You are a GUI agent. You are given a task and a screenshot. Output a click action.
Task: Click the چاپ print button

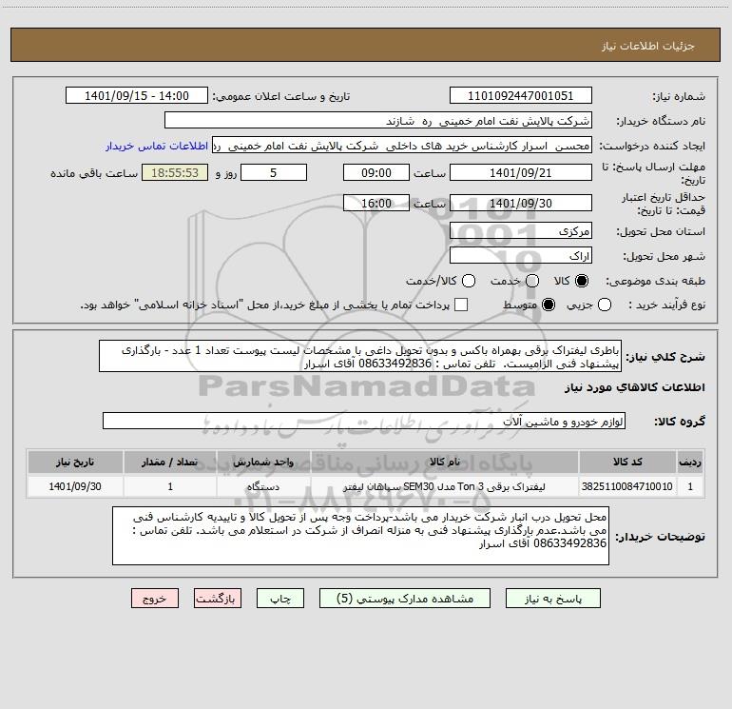point(280,599)
